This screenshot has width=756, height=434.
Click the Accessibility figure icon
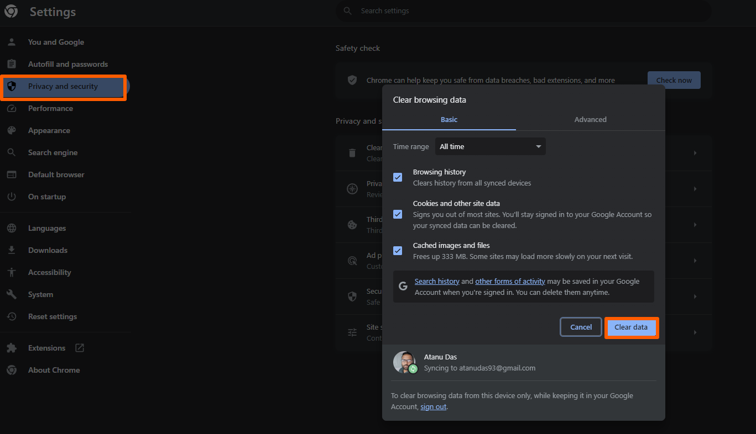point(12,272)
